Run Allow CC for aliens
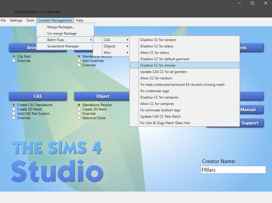 [185, 53]
